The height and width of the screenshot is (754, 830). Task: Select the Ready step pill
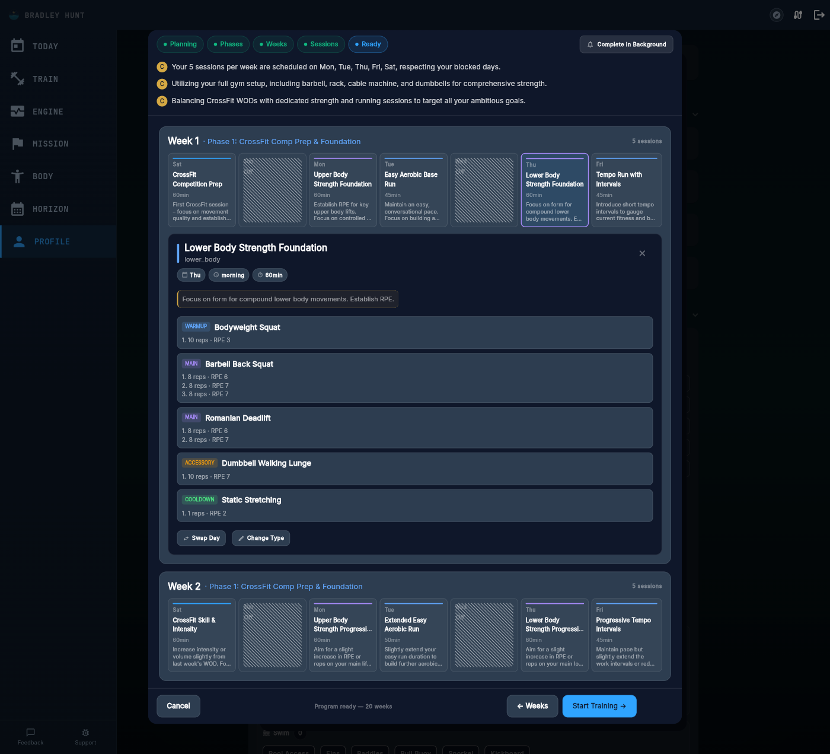(368, 44)
